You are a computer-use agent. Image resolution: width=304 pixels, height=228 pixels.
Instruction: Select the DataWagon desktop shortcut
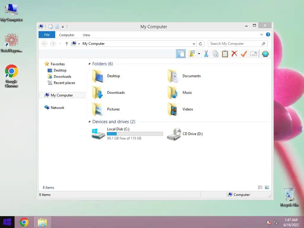pyautogui.click(x=12, y=43)
